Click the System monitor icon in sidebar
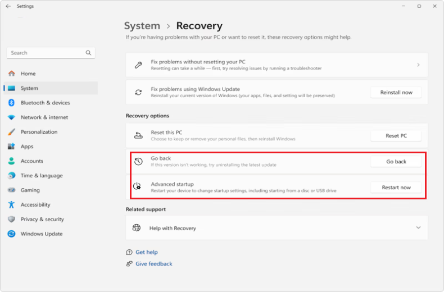Screen dimensions: 444x292 12,88
